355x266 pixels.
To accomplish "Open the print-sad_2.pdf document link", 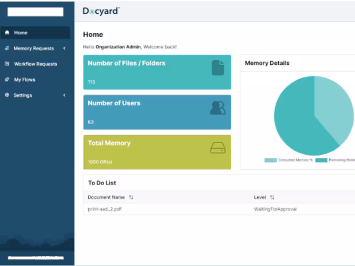I will click(105, 208).
